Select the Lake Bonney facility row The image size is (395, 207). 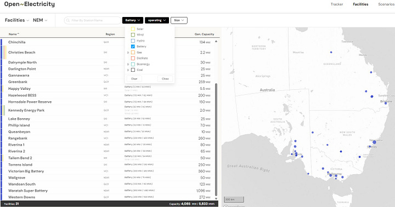pyautogui.click(x=108, y=119)
